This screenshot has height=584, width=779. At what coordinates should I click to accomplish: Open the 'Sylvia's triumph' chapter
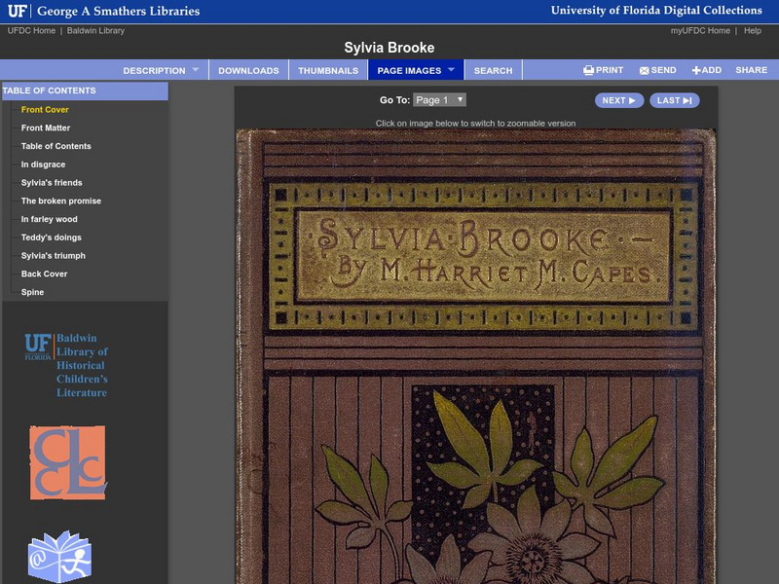click(x=53, y=256)
